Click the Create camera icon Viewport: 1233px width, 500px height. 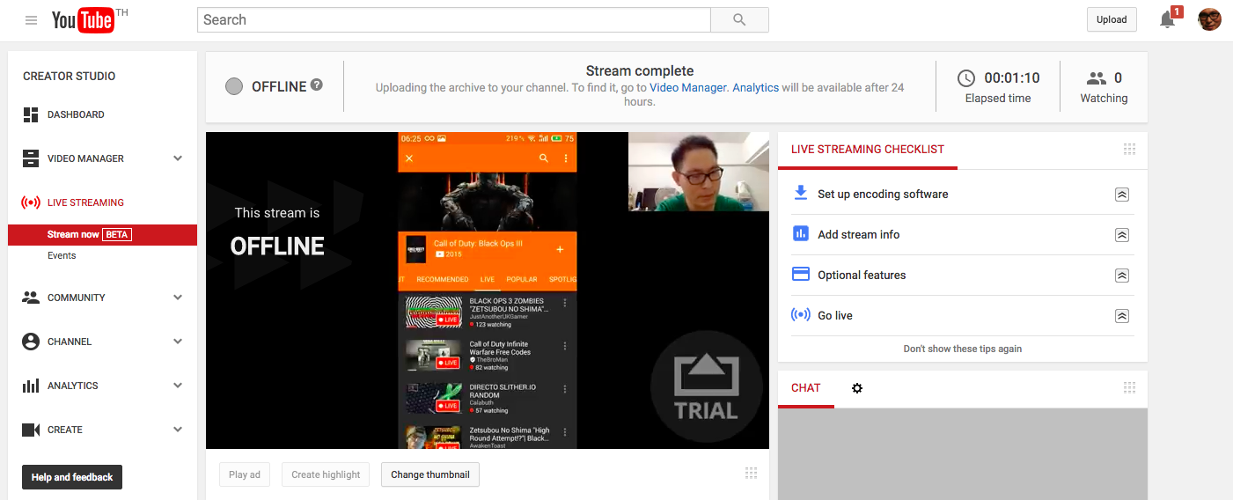[x=31, y=430]
